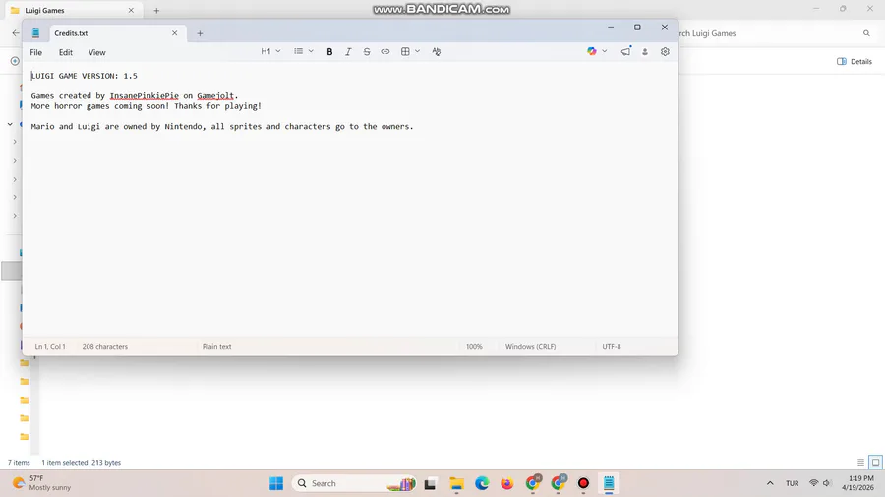Open Microsoft Edge from the taskbar

482,483
